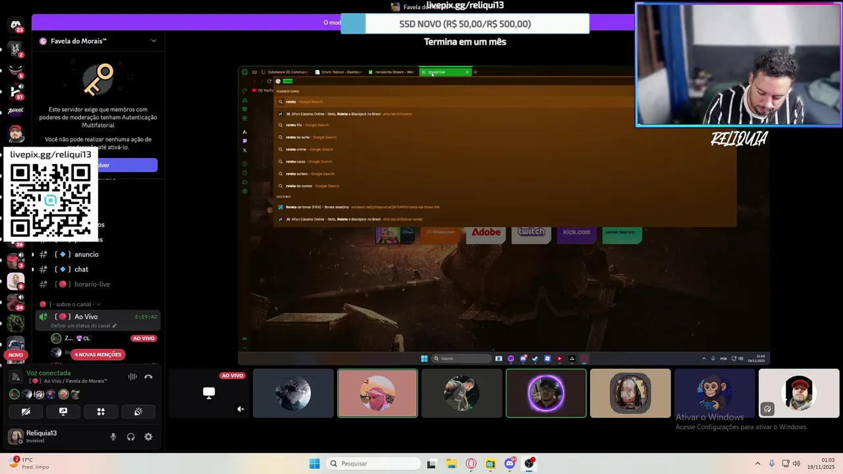Open a new browser tab plus button

(x=476, y=72)
